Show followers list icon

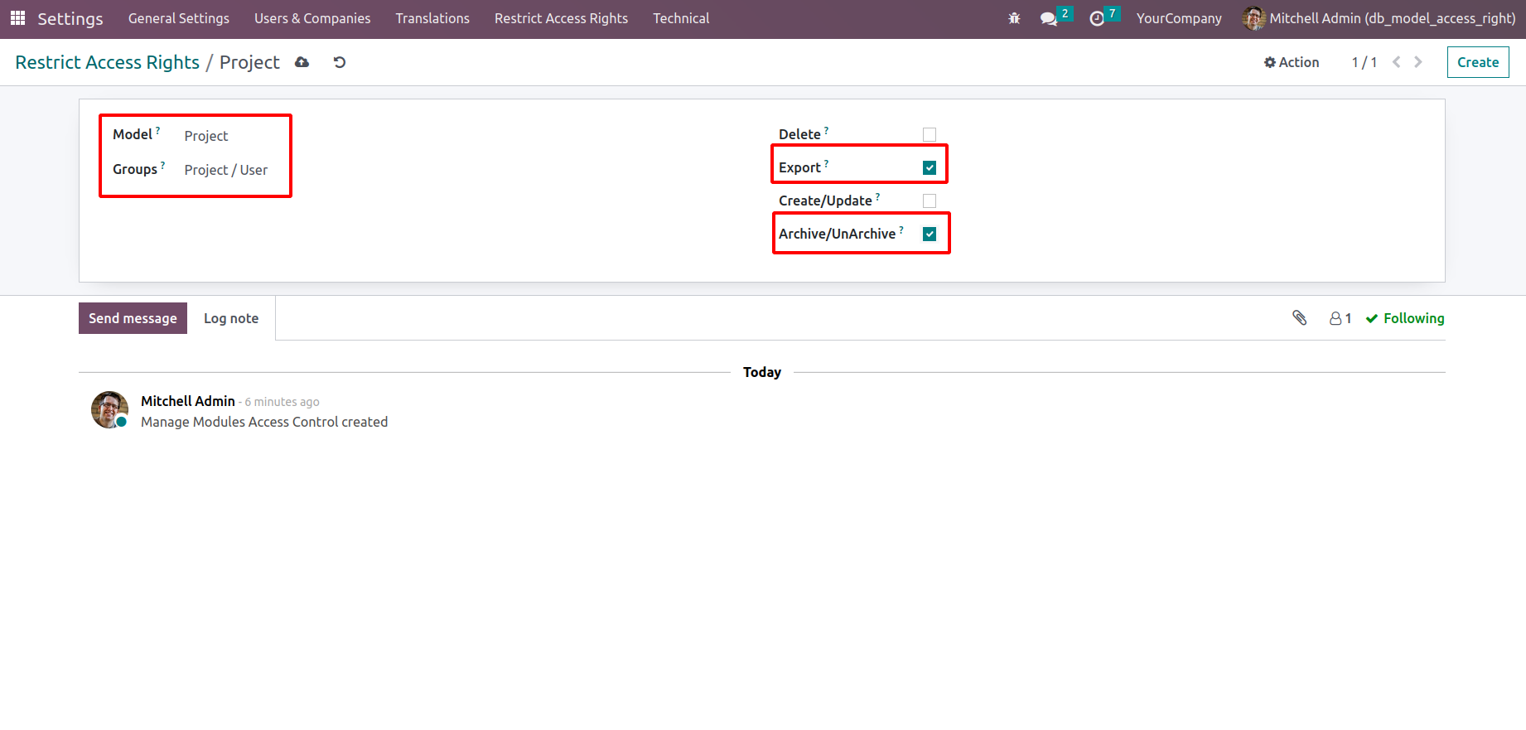(1340, 318)
